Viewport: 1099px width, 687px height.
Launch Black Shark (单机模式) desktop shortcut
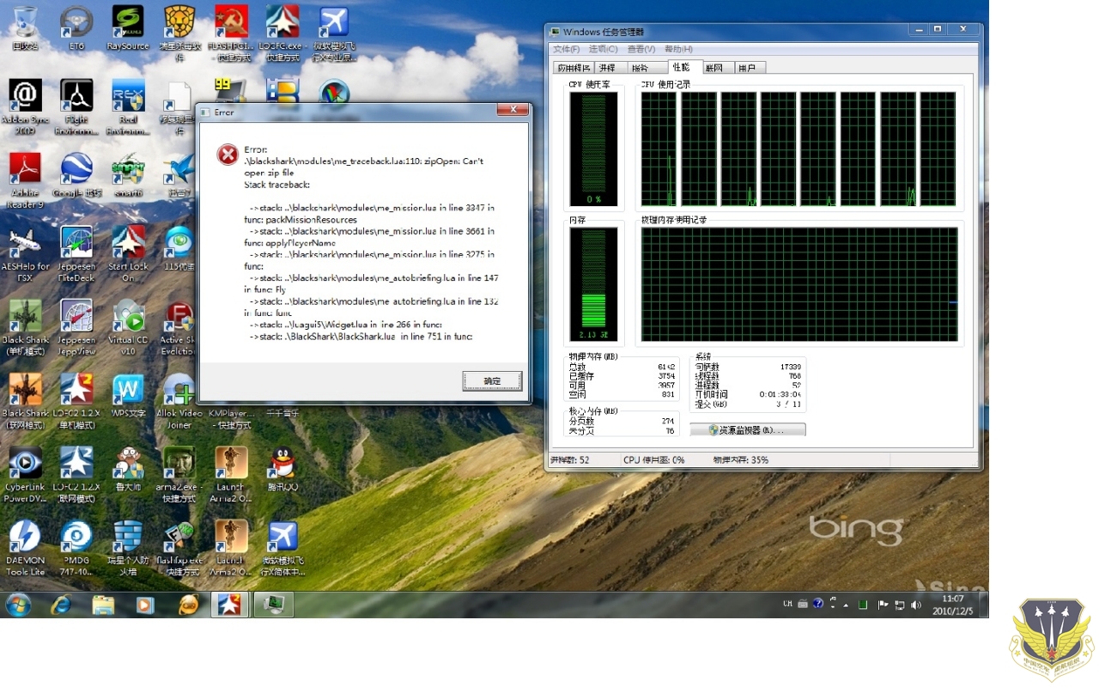point(25,326)
